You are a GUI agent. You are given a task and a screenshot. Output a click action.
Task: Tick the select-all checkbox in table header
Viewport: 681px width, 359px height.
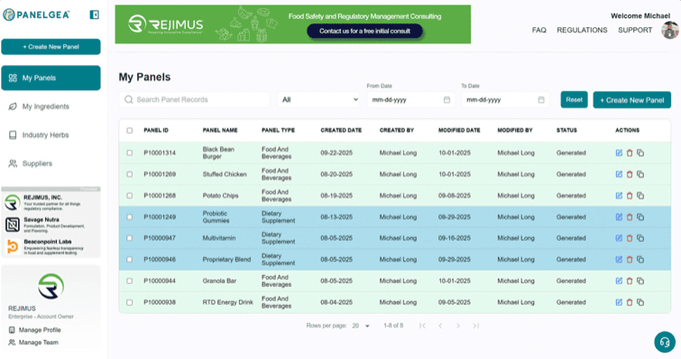click(129, 130)
